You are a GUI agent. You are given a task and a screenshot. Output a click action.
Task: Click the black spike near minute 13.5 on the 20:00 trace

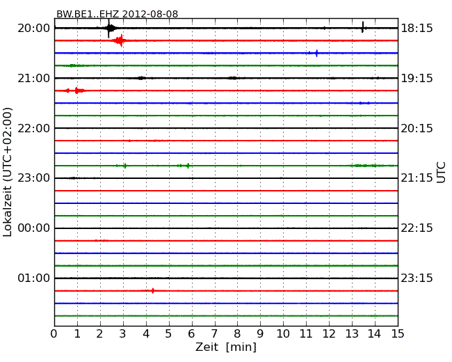(362, 27)
